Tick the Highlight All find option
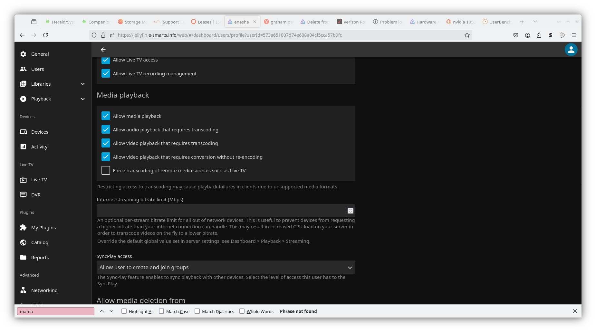 (124, 311)
